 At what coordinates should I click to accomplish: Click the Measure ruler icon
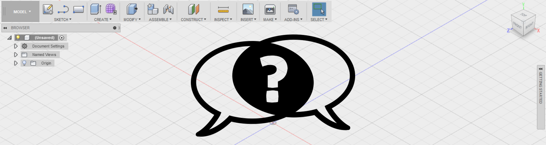pos(223,10)
